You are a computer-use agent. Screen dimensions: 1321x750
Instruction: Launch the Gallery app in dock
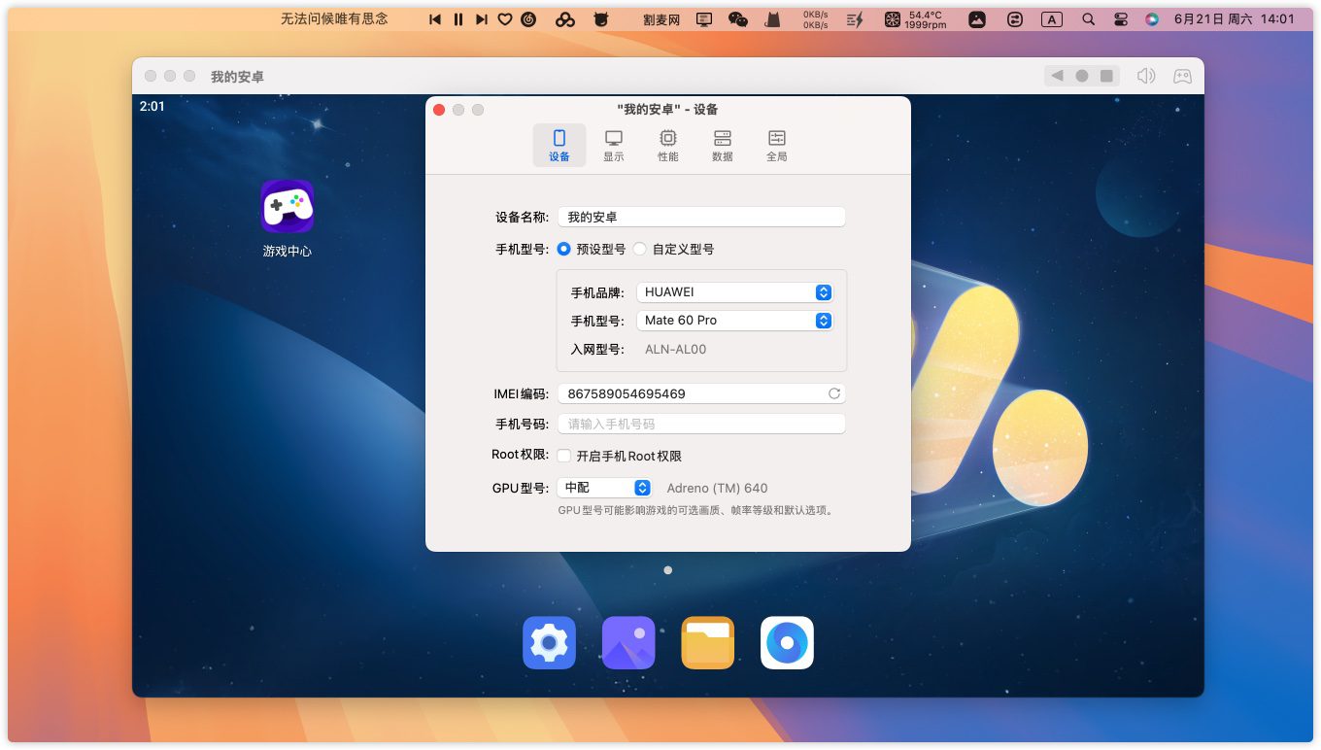(628, 643)
